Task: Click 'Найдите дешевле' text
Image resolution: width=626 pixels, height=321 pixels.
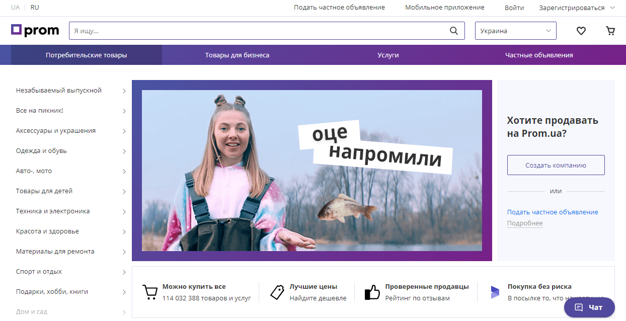Action: (318, 298)
